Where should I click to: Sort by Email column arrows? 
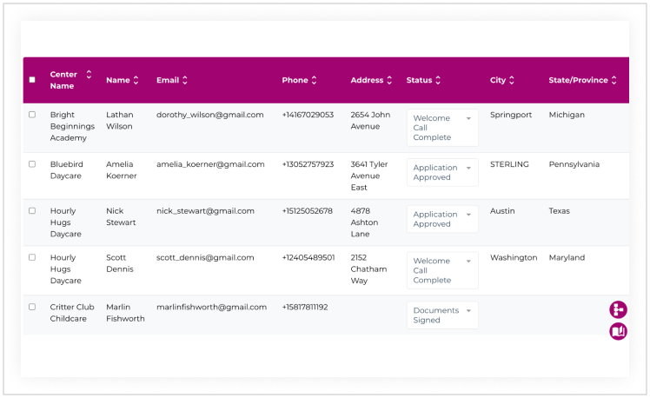(x=185, y=81)
